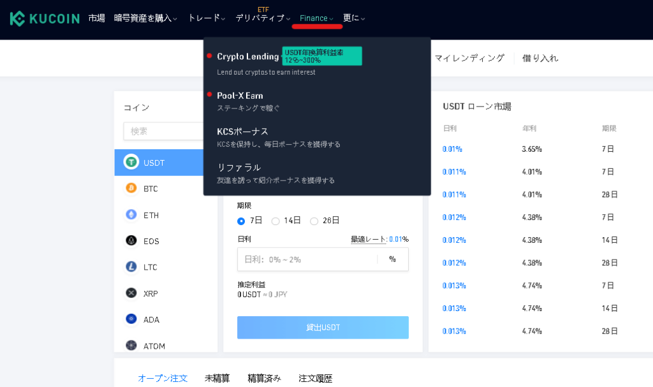Click 0.012% daily rate in the 14日 row
Viewport: 653px width, 387px height.
pos(454,240)
